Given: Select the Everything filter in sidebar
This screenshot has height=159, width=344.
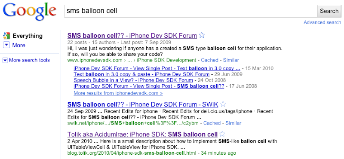Looking at the screenshot, I should [x=28, y=36].
